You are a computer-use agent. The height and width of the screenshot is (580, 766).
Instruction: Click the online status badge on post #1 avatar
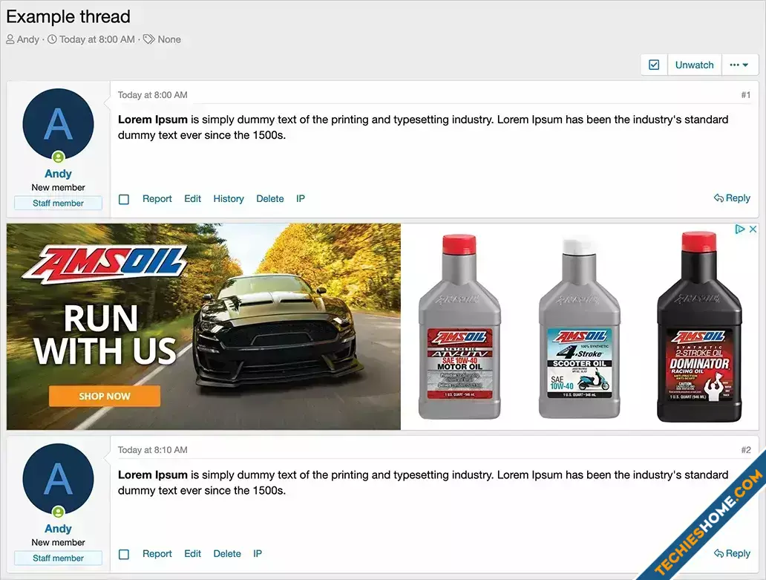(58, 157)
